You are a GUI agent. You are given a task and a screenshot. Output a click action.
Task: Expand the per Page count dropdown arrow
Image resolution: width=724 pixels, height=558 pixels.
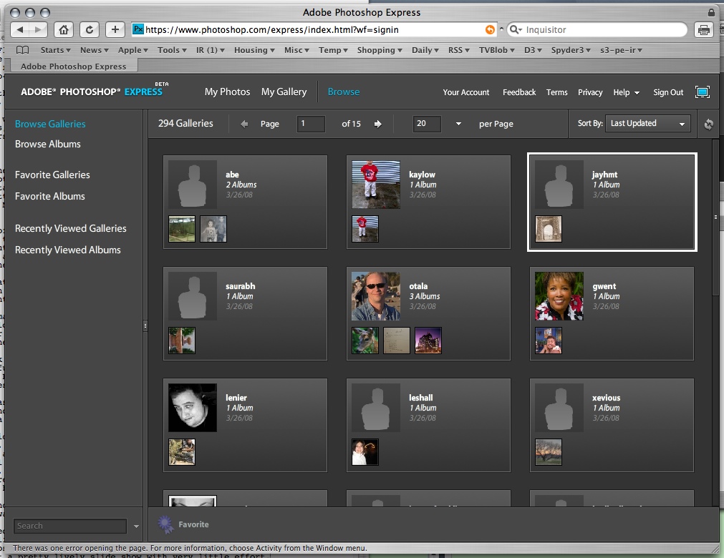458,124
